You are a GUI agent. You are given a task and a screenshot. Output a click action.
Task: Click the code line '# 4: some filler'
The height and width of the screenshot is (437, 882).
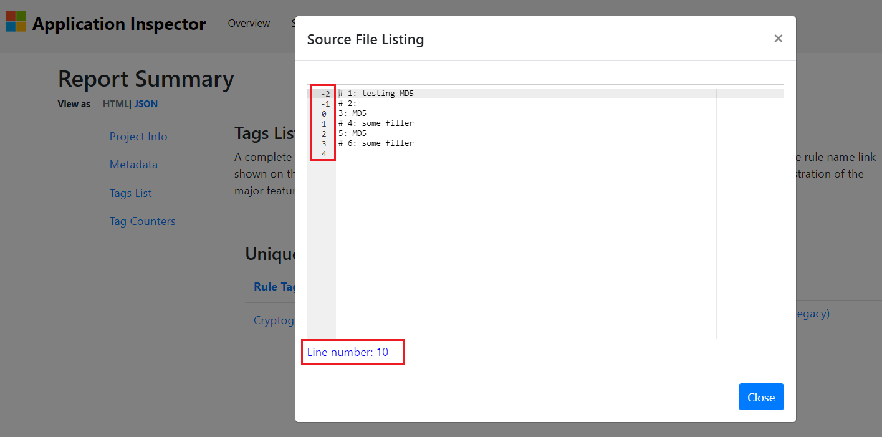pos(376,123)
